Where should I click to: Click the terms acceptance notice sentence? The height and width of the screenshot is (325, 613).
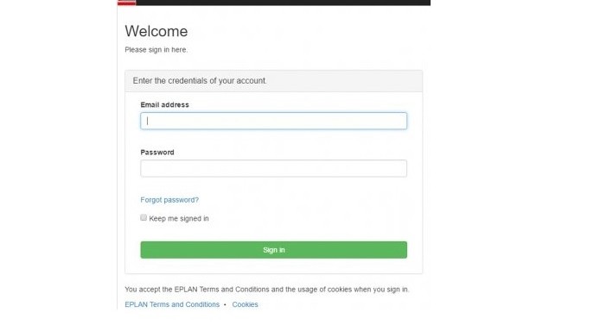[x=266, y=290]
